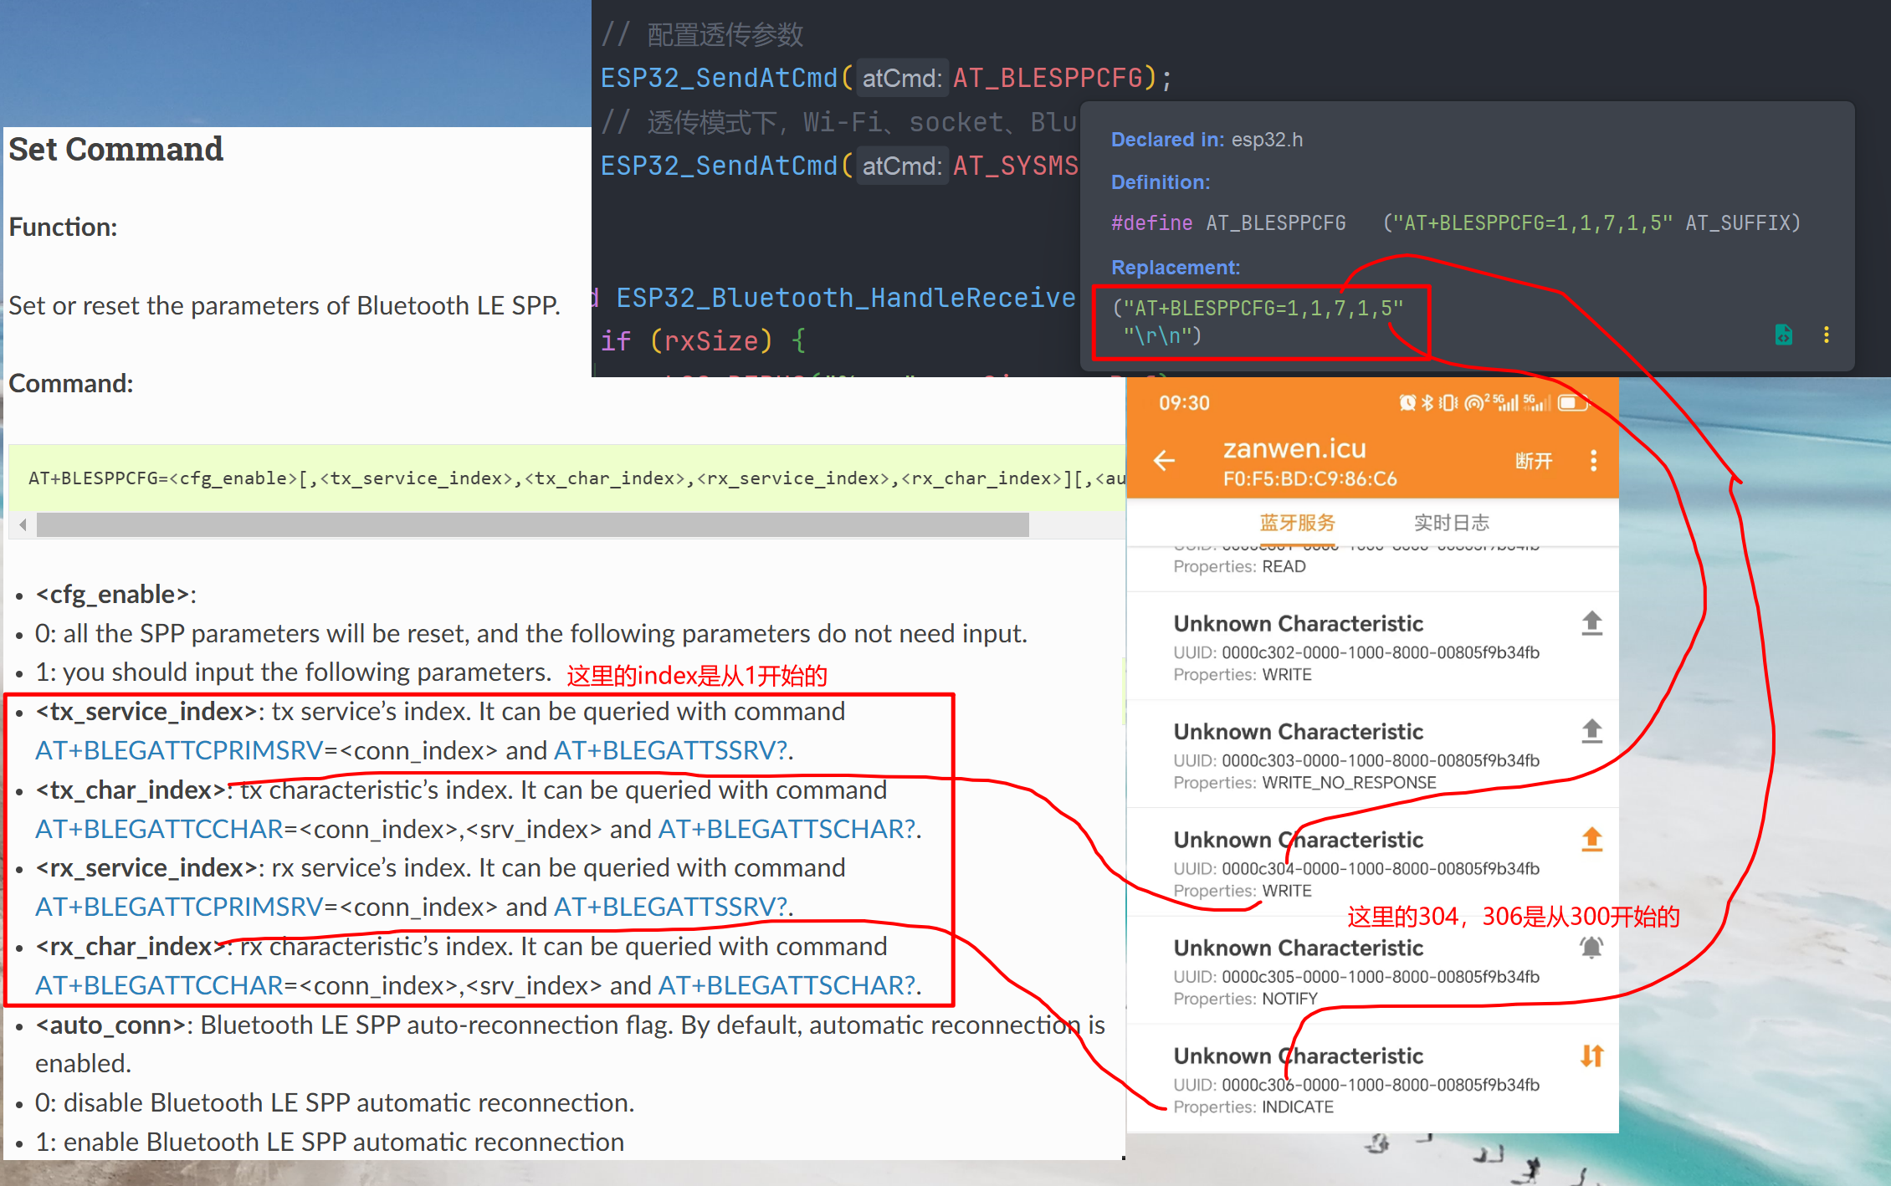Click the atCmd: parameter hint before AT_BLESPPCFG
Image resolution: width=1891 pixels, height=1186 pixels.
(902, 78)
